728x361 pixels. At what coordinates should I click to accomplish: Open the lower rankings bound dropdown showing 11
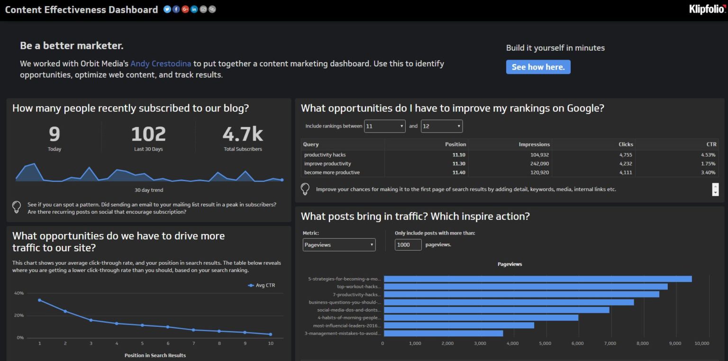tap(384, 126)
